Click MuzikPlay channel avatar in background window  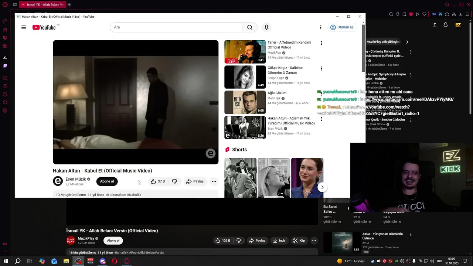[71, 241]
